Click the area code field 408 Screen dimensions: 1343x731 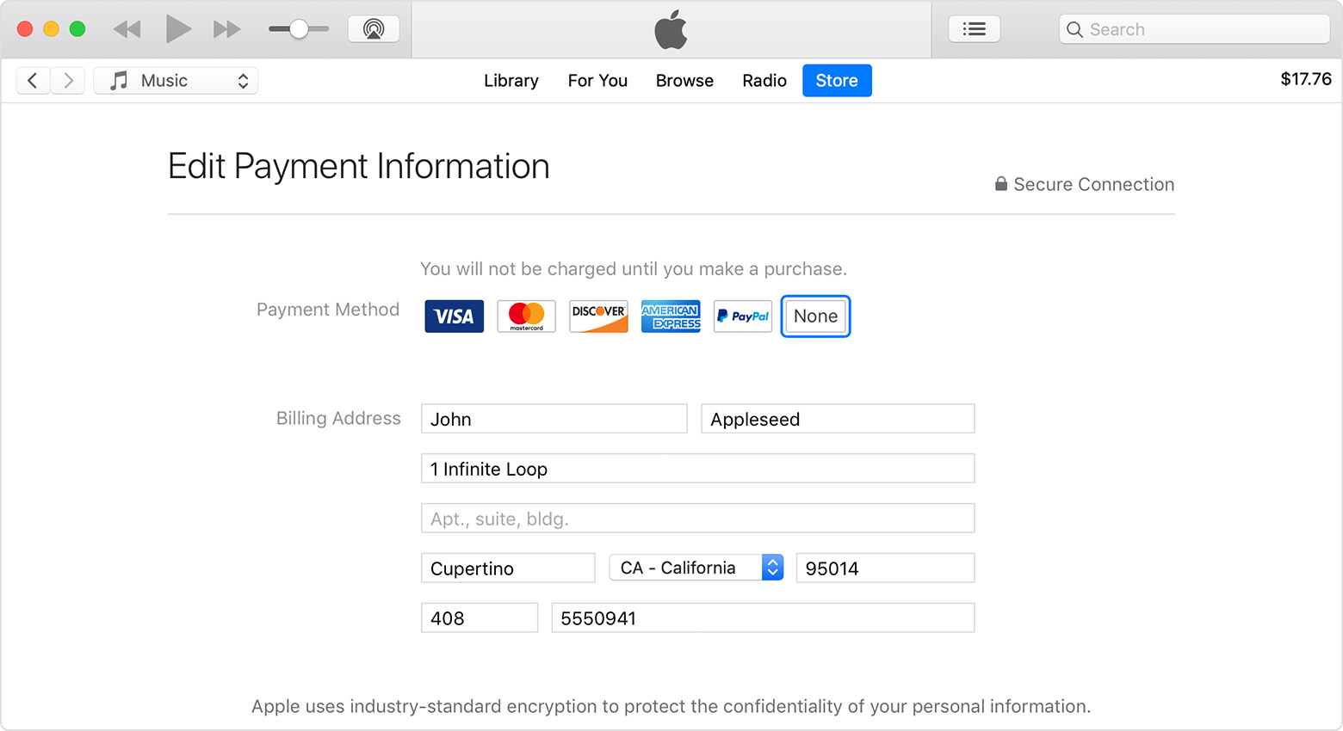(x=480, y=618)
